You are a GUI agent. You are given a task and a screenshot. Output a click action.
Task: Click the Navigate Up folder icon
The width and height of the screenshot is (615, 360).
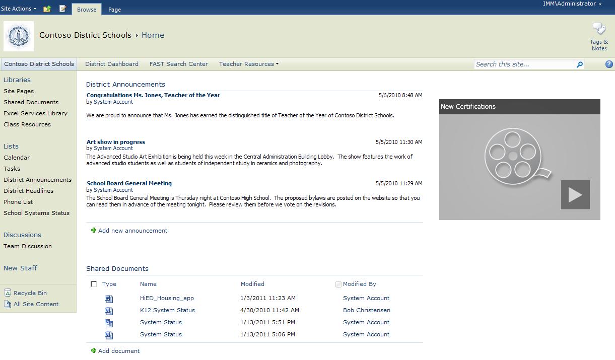47,9
